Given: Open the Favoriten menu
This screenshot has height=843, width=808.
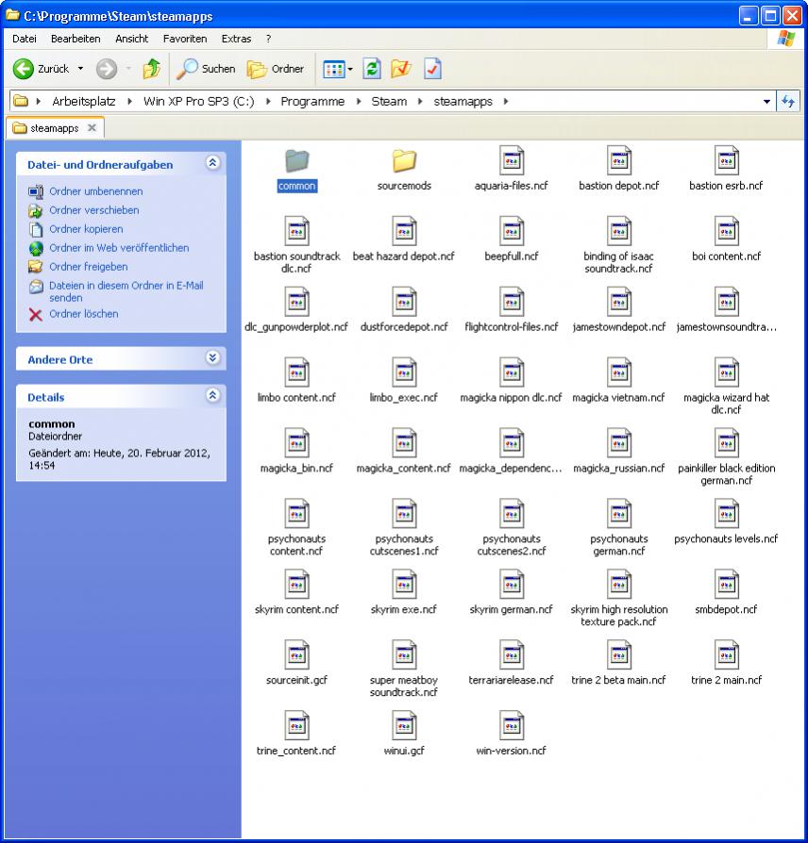Looking at the screenshot, I should 185,39.
